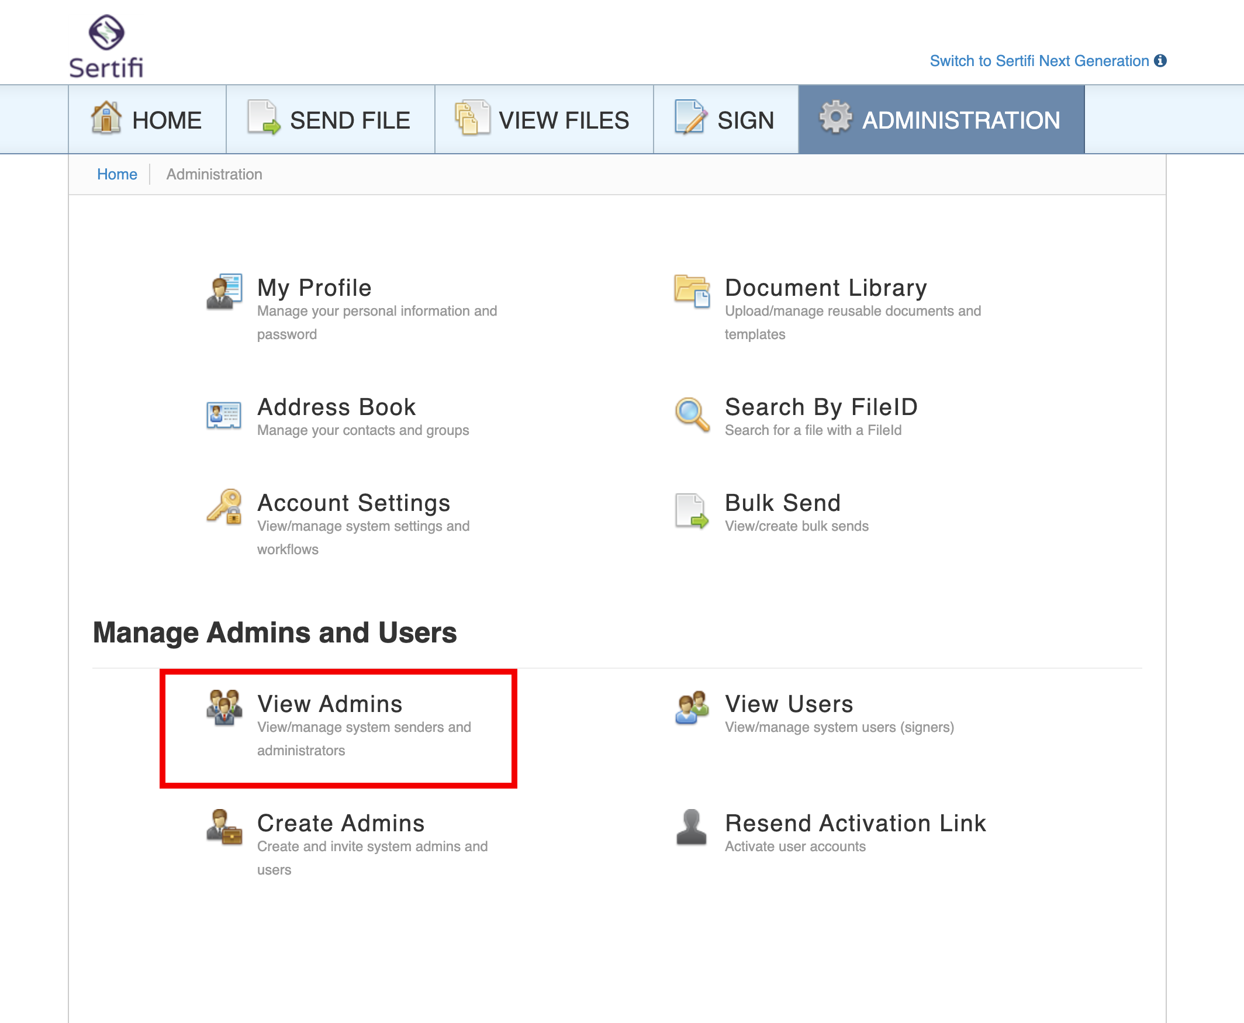1244x1023 pixels.
Task: Switch to the SEND FILE tab
Action: pos(331,120)
